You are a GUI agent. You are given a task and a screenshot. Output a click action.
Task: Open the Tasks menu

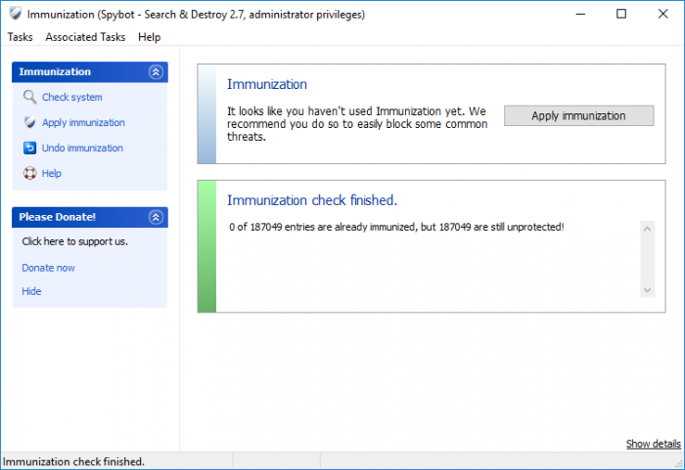click(21, 37)
